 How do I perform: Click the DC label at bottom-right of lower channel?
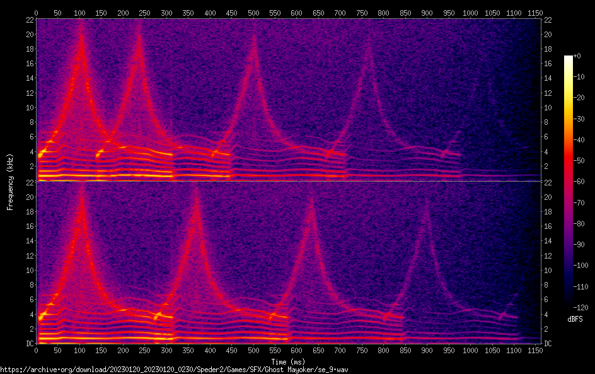(x=548, y=344)
